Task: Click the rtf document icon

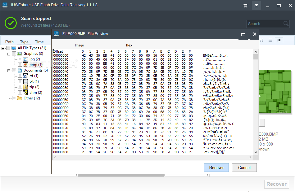Action: click(25, 76)
